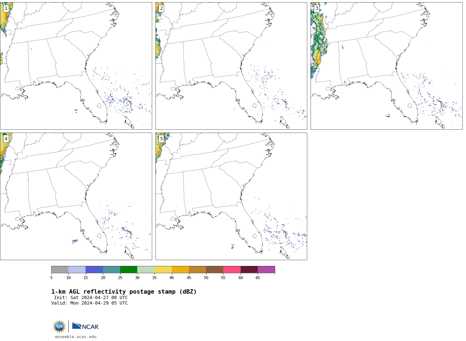
Task: Open ensemble member 1 postage stamp map
Action: click(76, 66)
